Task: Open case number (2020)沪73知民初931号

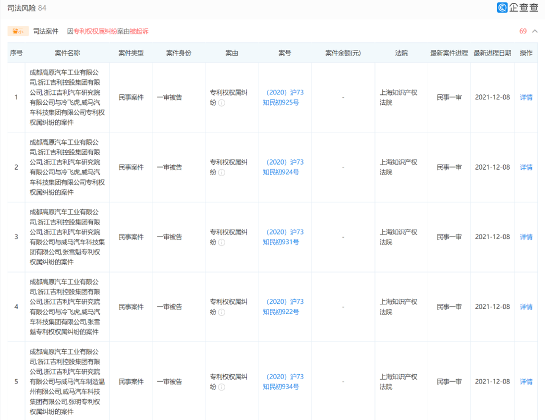Action: tap(283, 237)
